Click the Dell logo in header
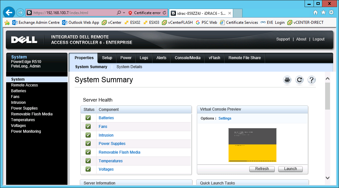Image resolution: width=339 pixels, height=188 pixels. click(24, 40)
